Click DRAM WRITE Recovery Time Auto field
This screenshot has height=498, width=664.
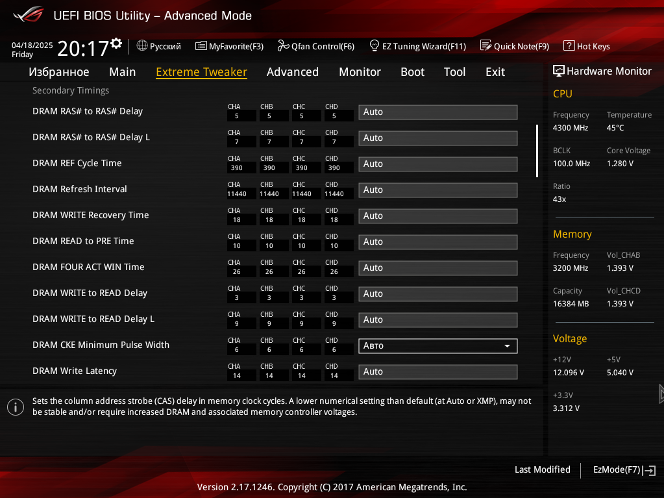(438, 216)
